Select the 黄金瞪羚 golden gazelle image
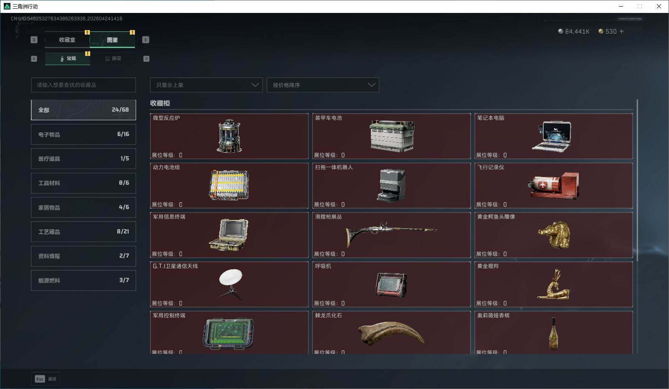This screenshot has width=669, height=389. (554, 284)
